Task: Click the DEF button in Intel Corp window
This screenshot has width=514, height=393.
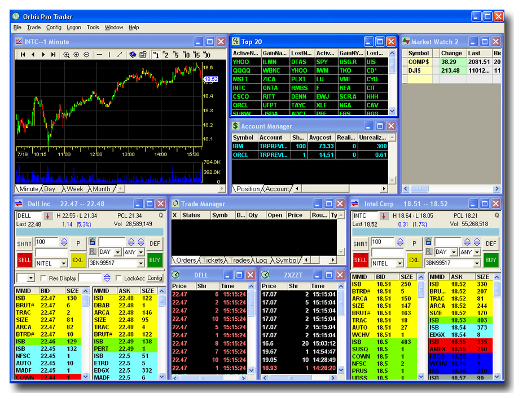Action: (491, 244)
